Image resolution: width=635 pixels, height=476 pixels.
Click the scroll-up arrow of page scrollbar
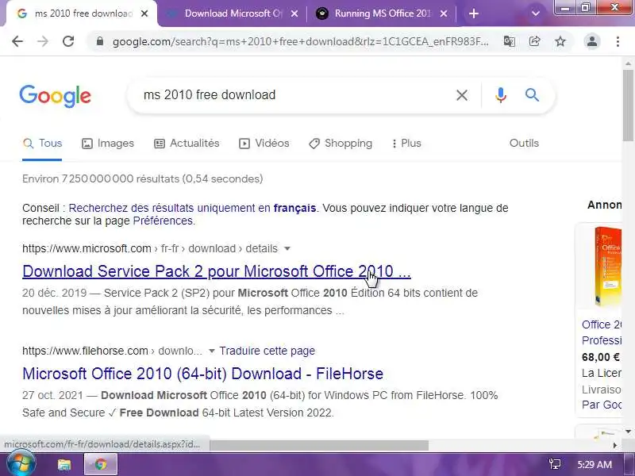tap(628, 63)
